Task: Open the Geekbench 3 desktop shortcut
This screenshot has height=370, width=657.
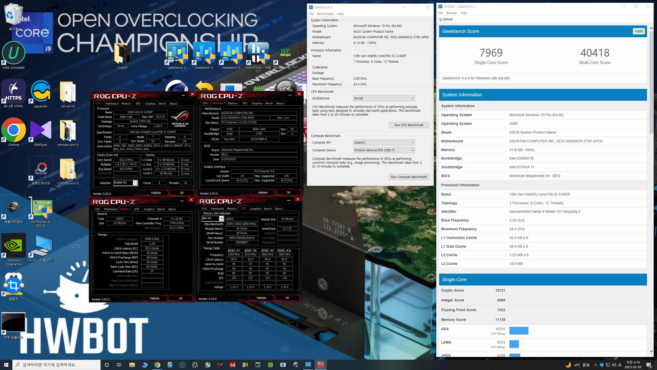Action: pos(177,55)
